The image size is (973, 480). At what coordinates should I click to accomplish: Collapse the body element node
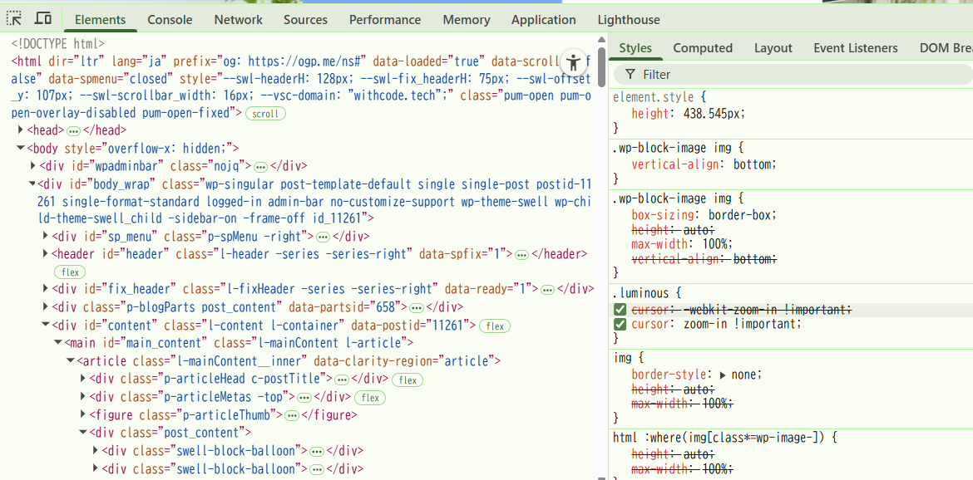pyautogui.click(x=21, y=149)
